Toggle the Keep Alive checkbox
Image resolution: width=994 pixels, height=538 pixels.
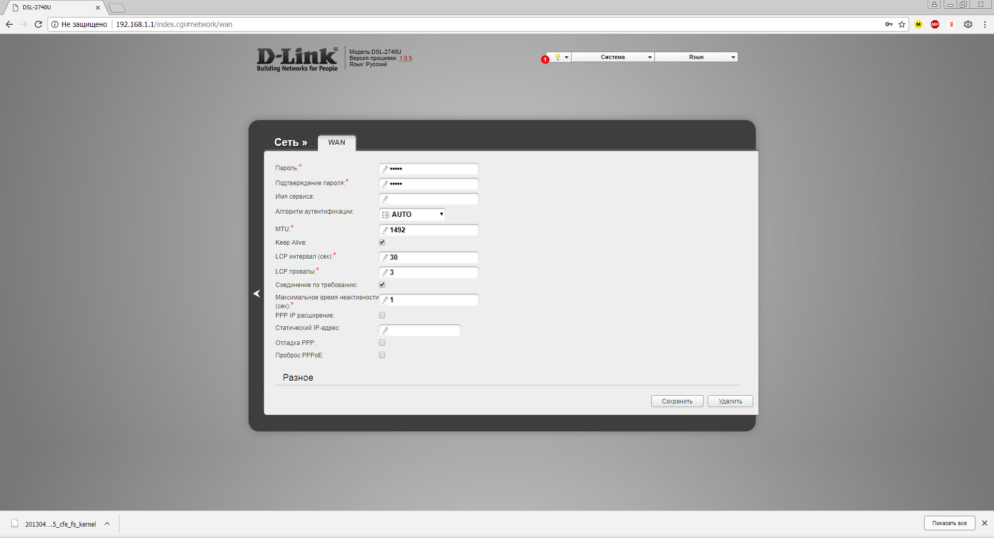(x=382, y=242)
